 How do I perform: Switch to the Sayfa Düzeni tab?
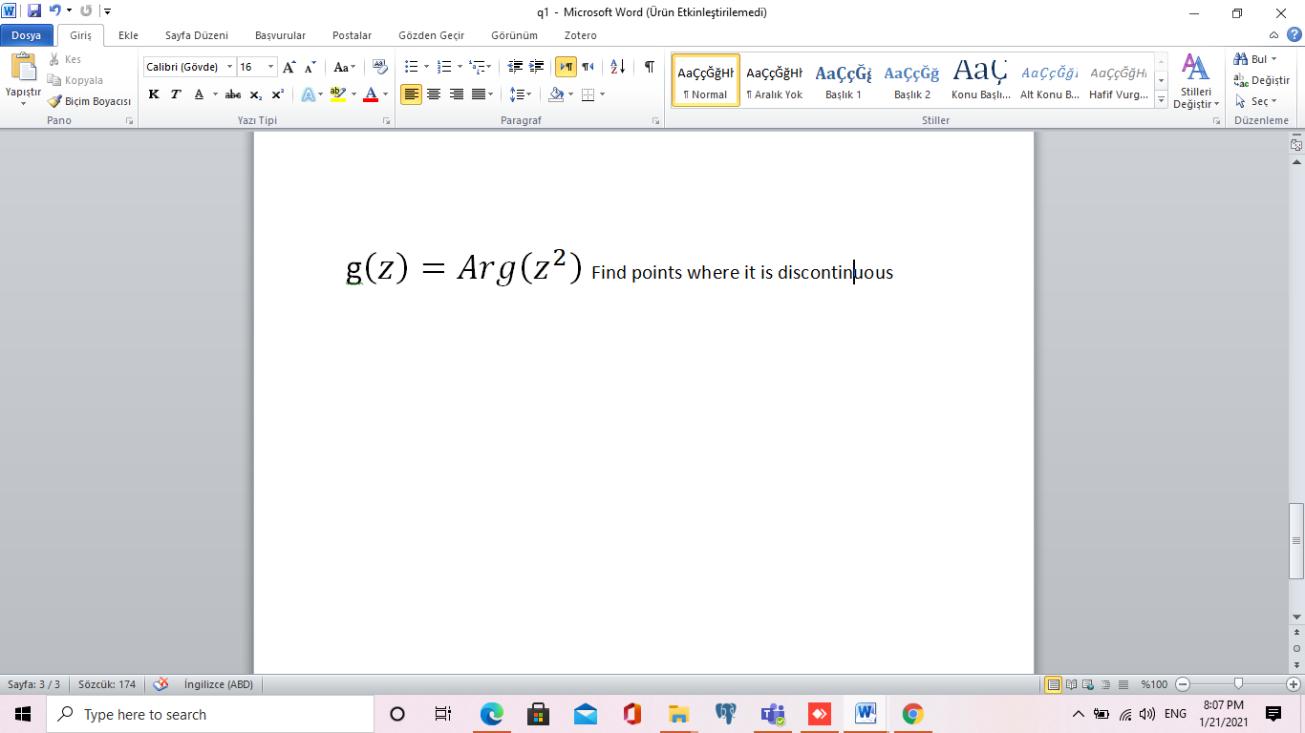click(197, 35)
